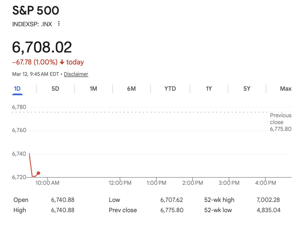Open the Disclaimer link
The height and width of the screenshot is (227, 296).
[76, 74]
